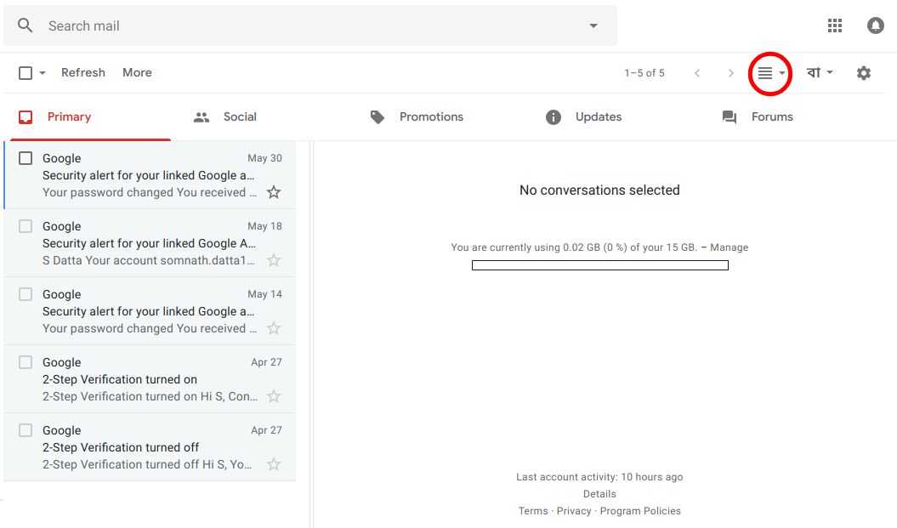Check the select-all messages checkbox
This screenshot has height=528, width=897.
[25, 73]
